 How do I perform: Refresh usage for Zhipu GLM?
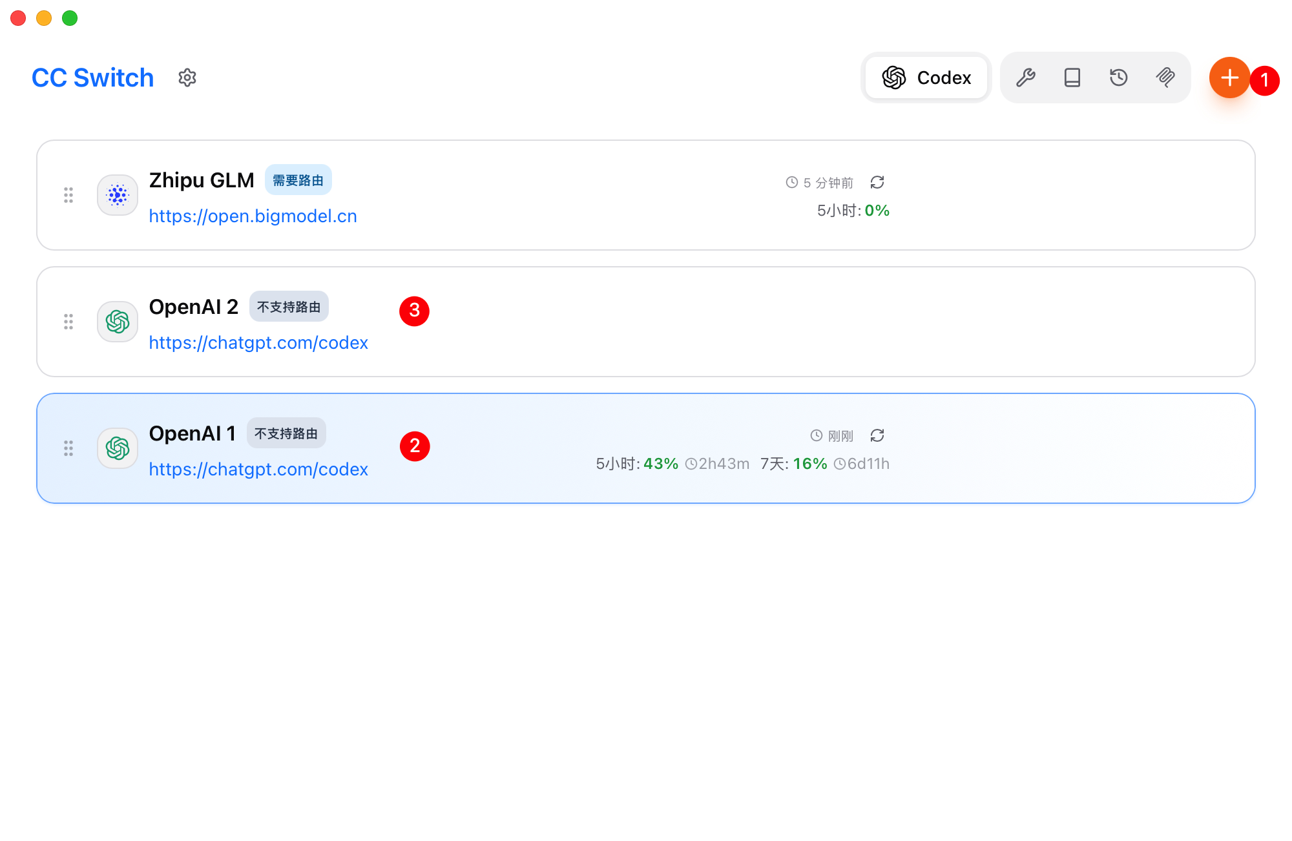(x=877, y=183)
